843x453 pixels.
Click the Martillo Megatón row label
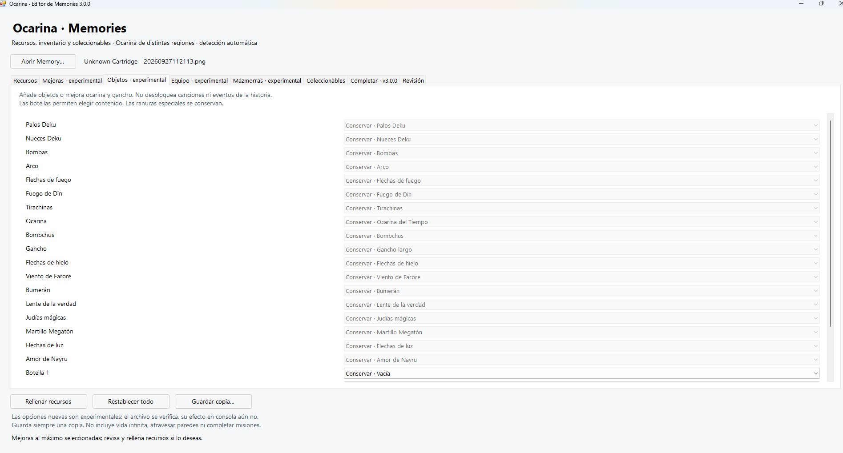(49, 331)
